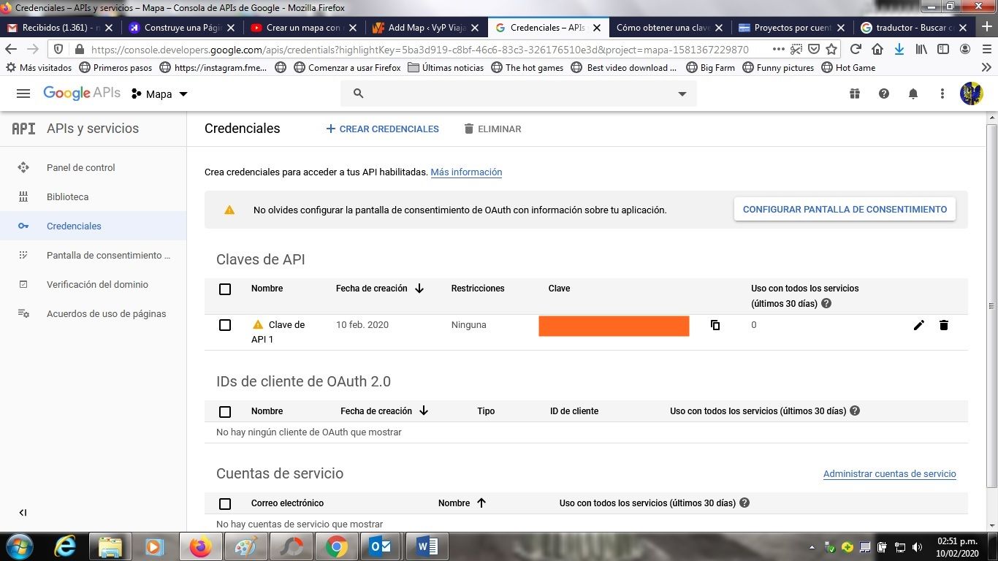This screenshot has width=998, height=561.
Task: Switch to the Cómo obtener una clave tab
Action: point(669,28)
